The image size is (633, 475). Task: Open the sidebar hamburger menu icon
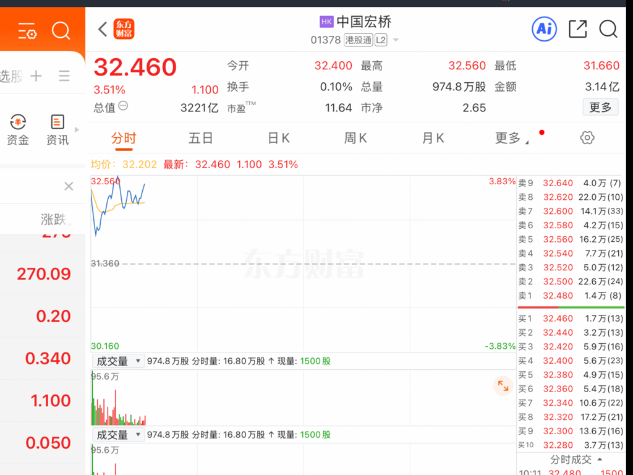pyautogui.click(x=64, y=75)
